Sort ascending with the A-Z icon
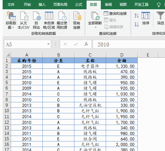This screenshot has height=151, width=165. 137,16
